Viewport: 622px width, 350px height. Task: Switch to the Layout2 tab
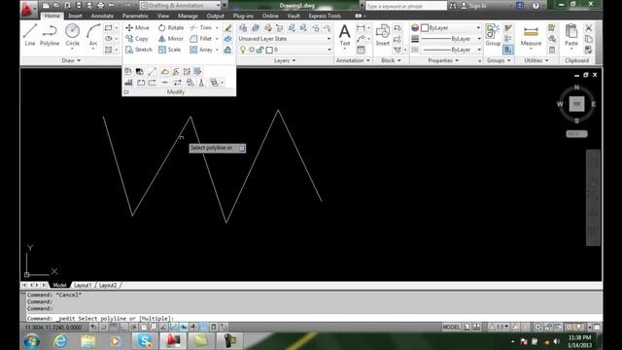(x=108, y=285)
